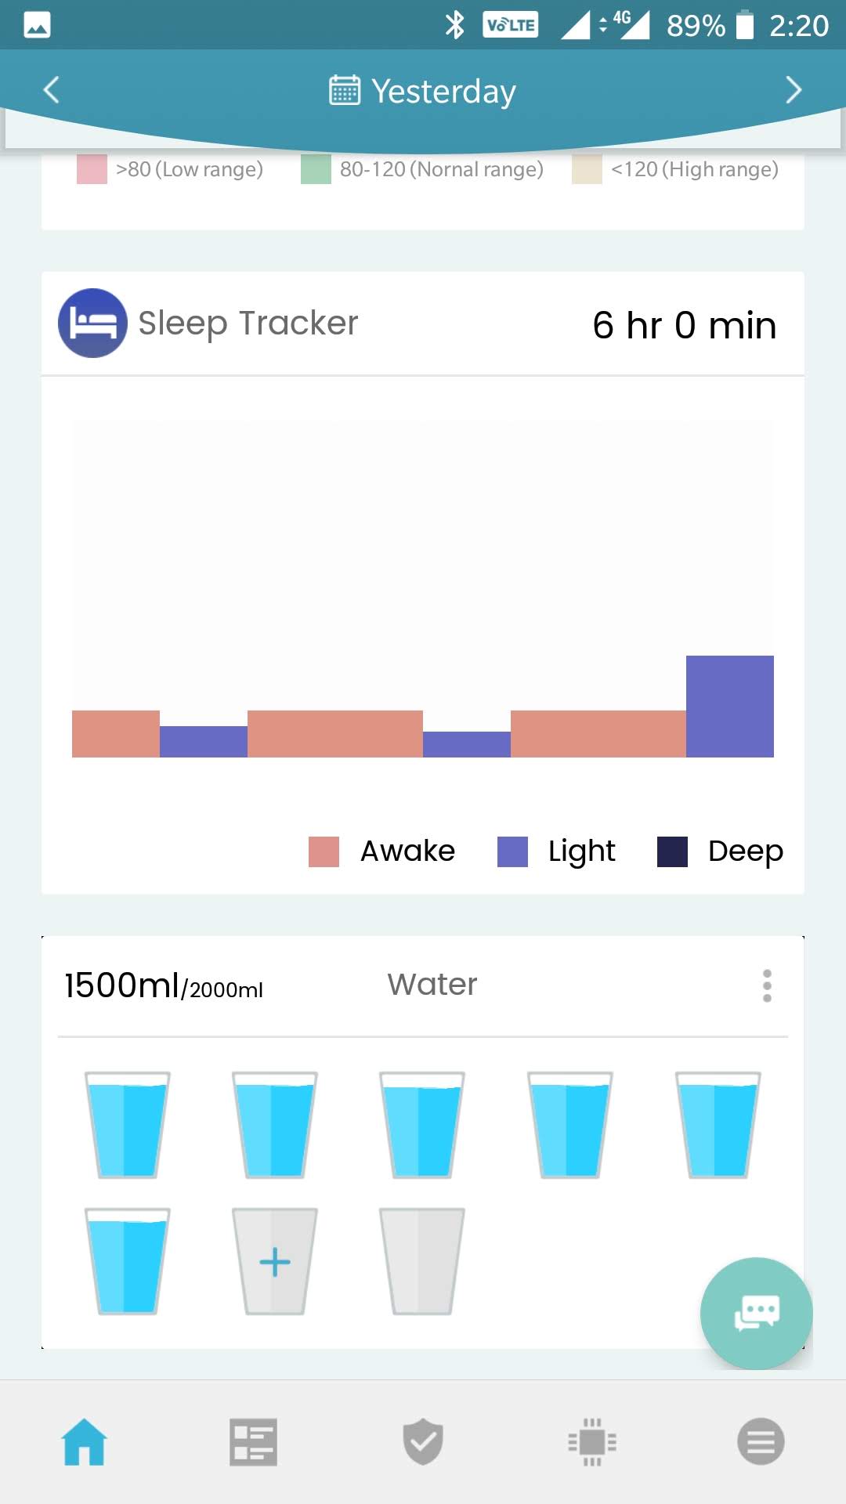Screen dimensions: 846x1504
Task: Open the shield checkmark tab
Action: click(x=423, y=1441)
